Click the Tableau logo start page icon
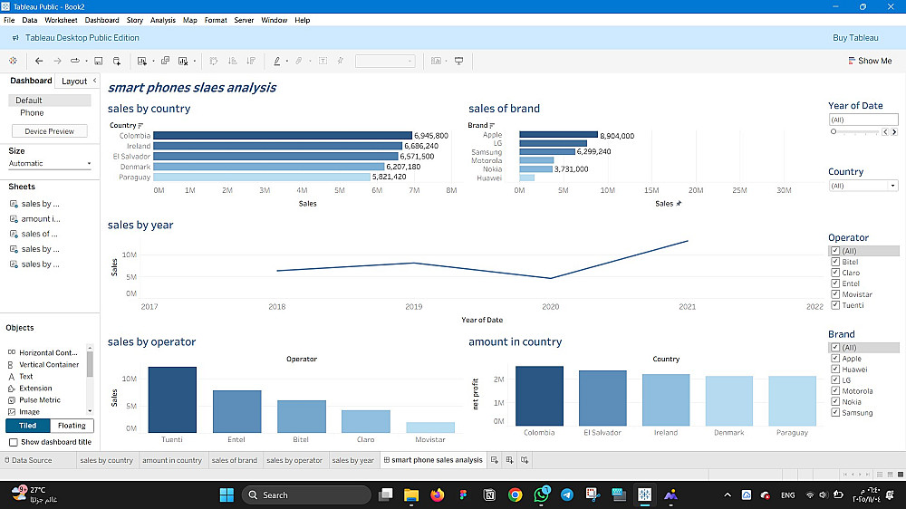The height and width of the screenshot is (509, 906). (x=14, y=61)
